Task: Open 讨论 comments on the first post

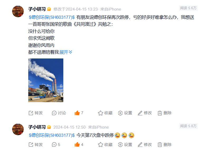Action: pos(59,113)
